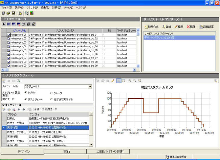Click the move action down arrow icon
Viewport: 220px width, 160px height.
click(24, 109)
